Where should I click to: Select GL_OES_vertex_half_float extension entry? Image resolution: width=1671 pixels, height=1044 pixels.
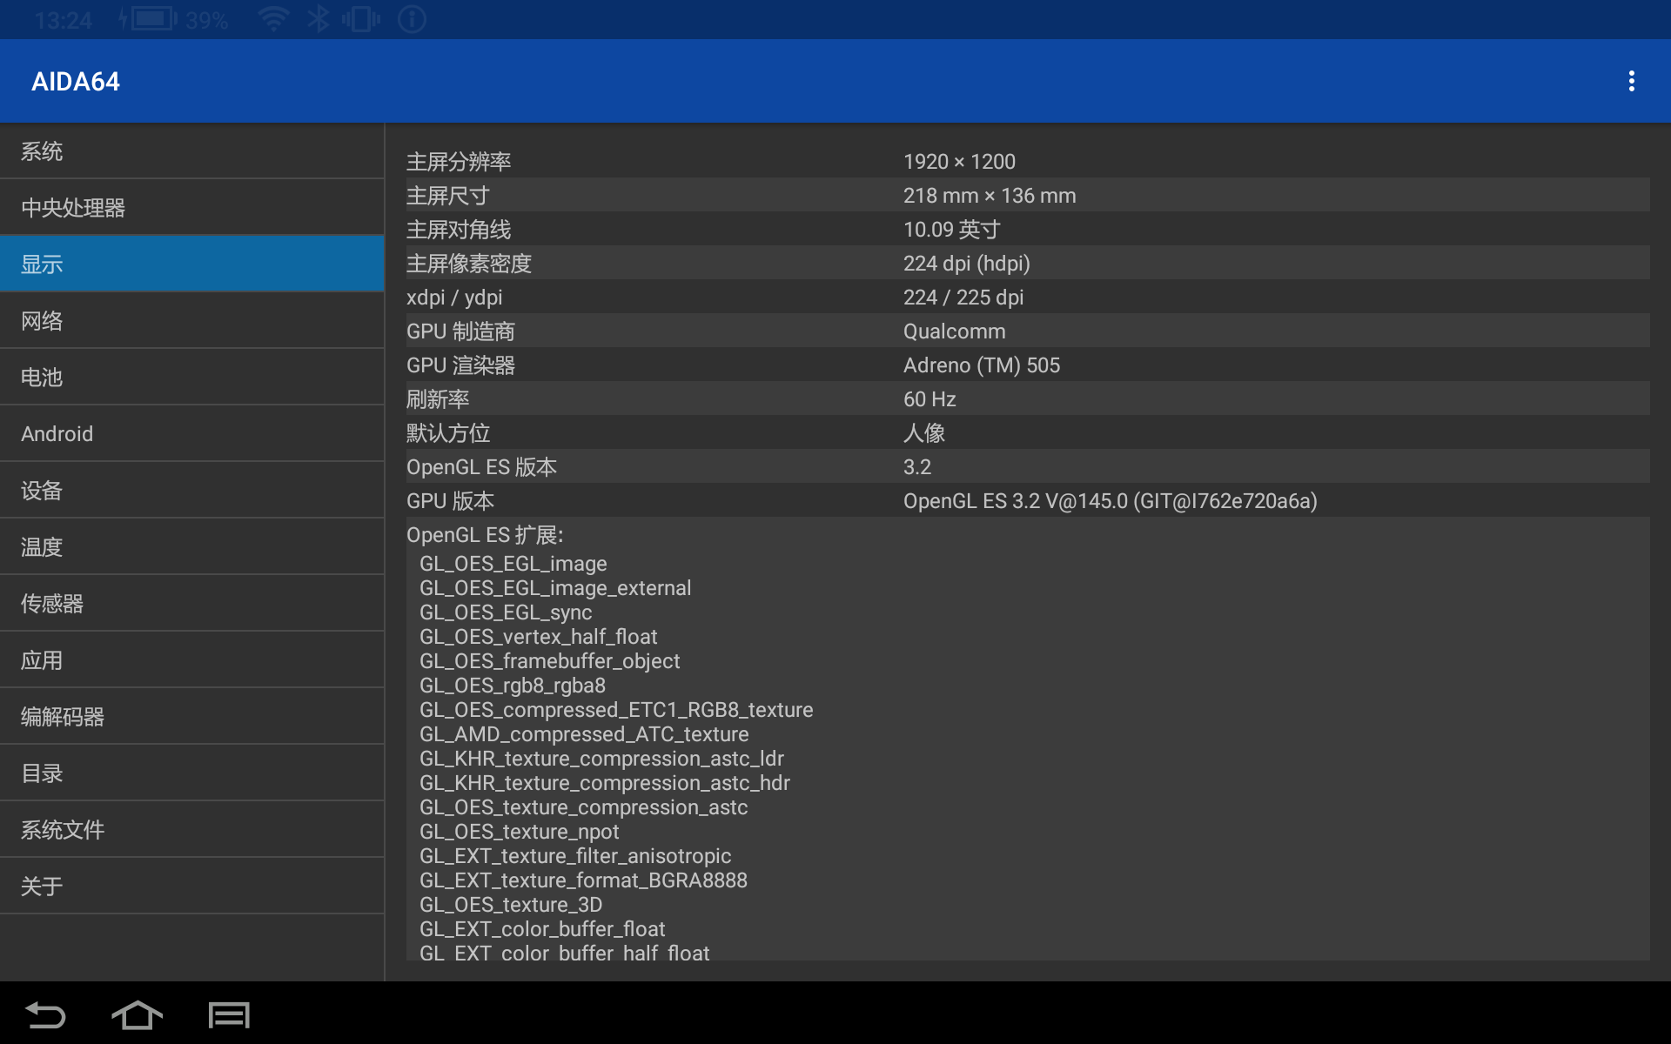(539, 637)
